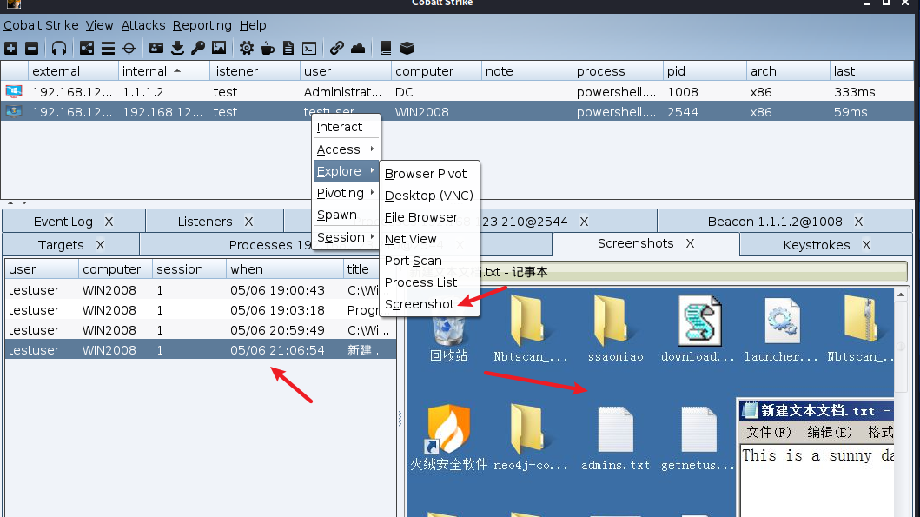Image resolution: width=920 pixels, height=517 pixels.
Task: Sort beacons by the process column header
Action: pyautogui.click(x=618, y=71)
